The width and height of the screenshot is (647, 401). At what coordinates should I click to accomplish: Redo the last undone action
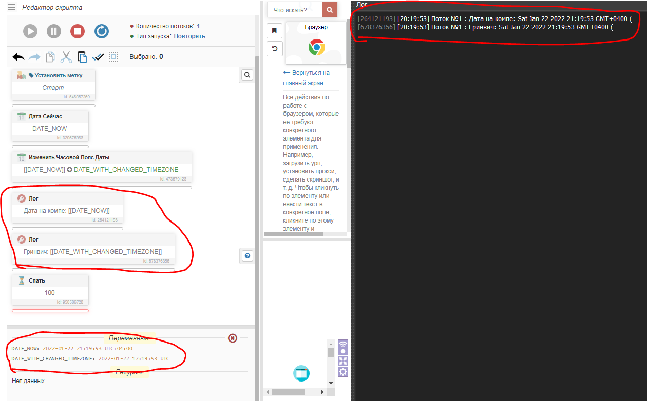[34, 57]
